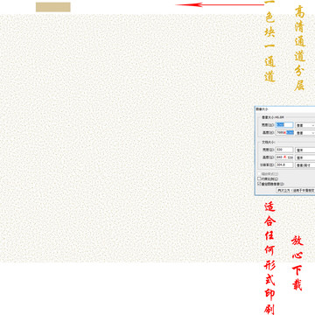Click the Image Size dialog title bar
The height and width of the screenshot is (315, 315).
point(285,108)
